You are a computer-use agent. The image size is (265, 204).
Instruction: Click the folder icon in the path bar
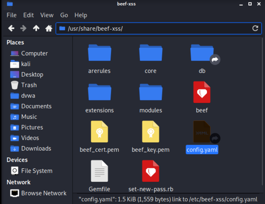[x=62, y=28]
